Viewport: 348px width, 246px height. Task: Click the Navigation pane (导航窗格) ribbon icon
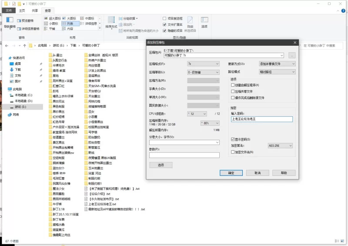10,22
